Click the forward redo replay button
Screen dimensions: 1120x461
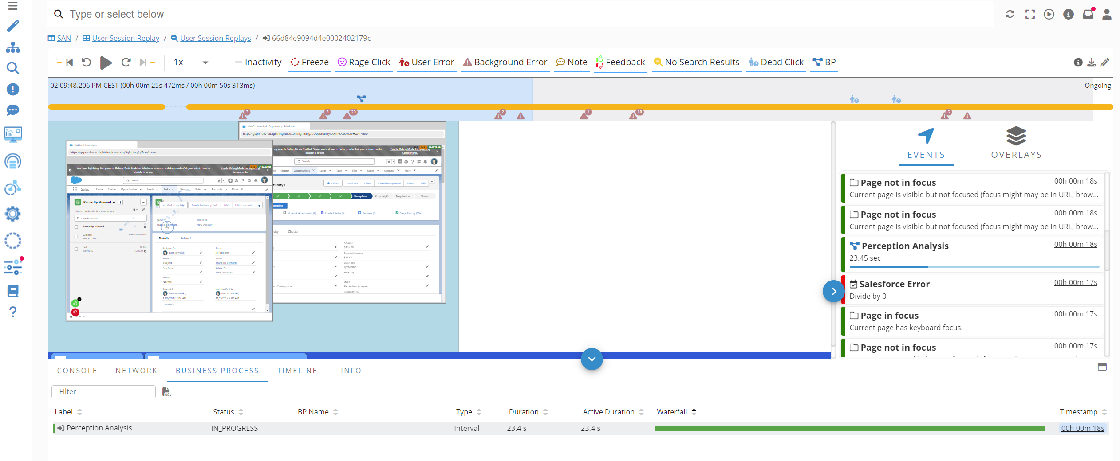coord(126,63)
